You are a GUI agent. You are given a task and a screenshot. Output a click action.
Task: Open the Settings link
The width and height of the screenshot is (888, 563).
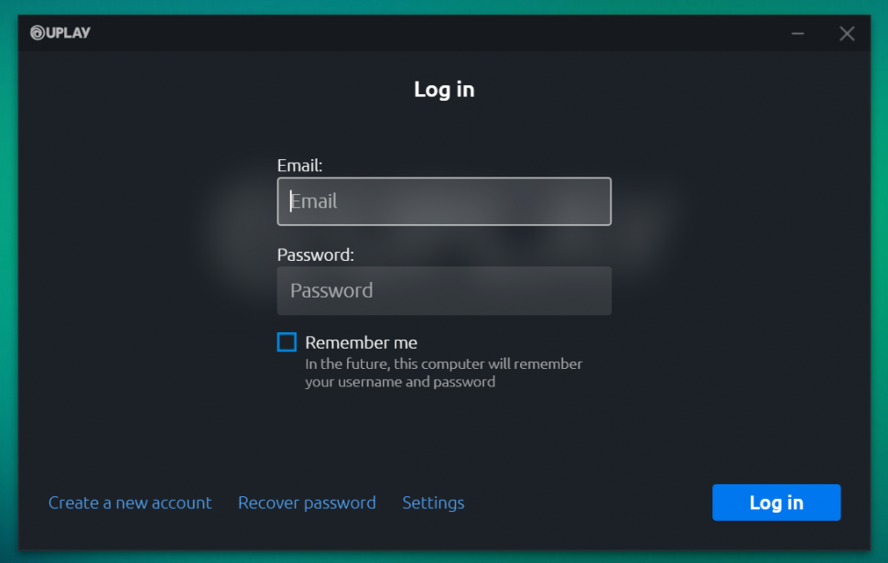[433, 503]
